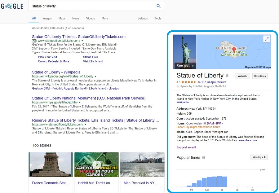Play the sunbathe garden video story
Viewport: 279px width, 193px height.
pyautogui.click(x=96, y=164)
